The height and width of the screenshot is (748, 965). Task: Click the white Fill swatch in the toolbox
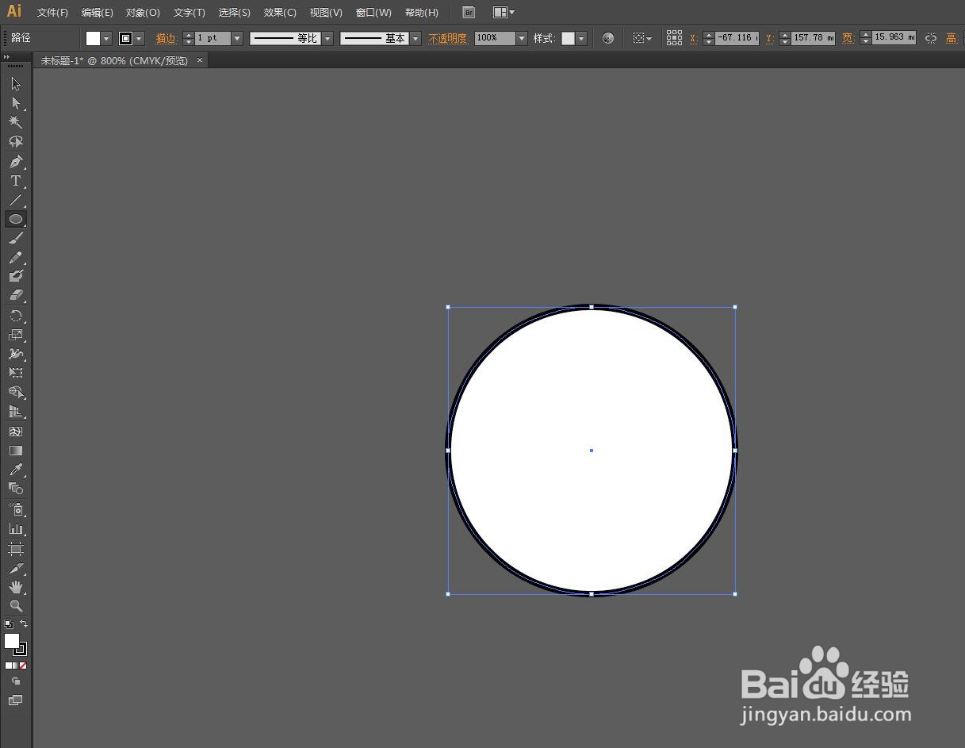pos(11,640)
